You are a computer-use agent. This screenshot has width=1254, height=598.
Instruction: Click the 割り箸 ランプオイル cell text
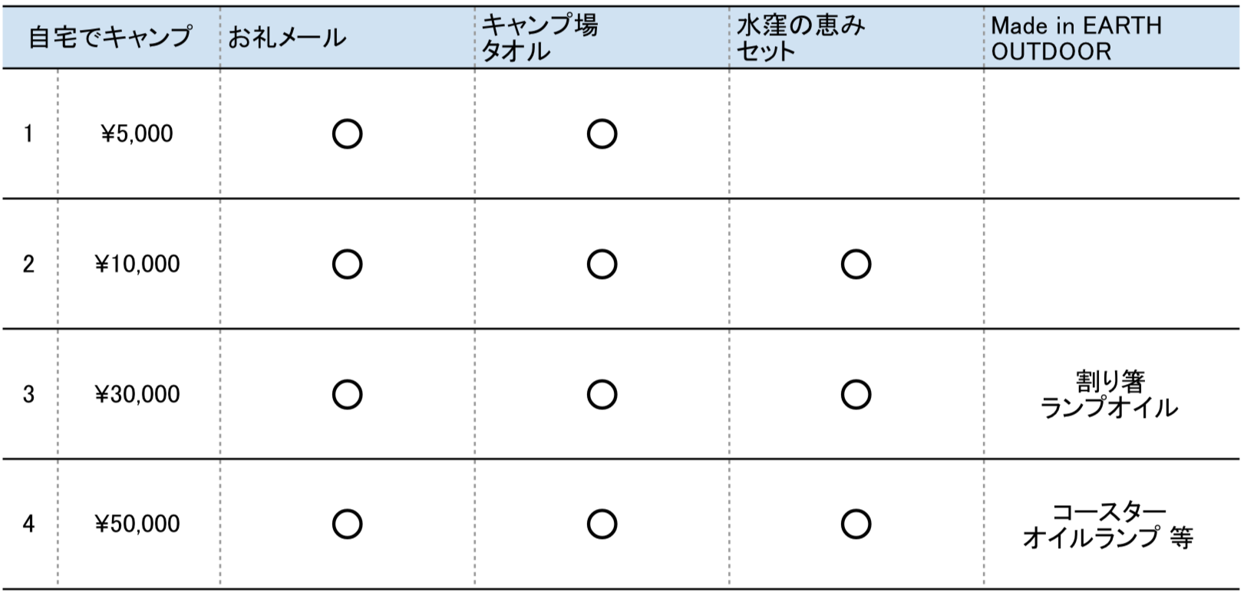(x=1109, y=394)
